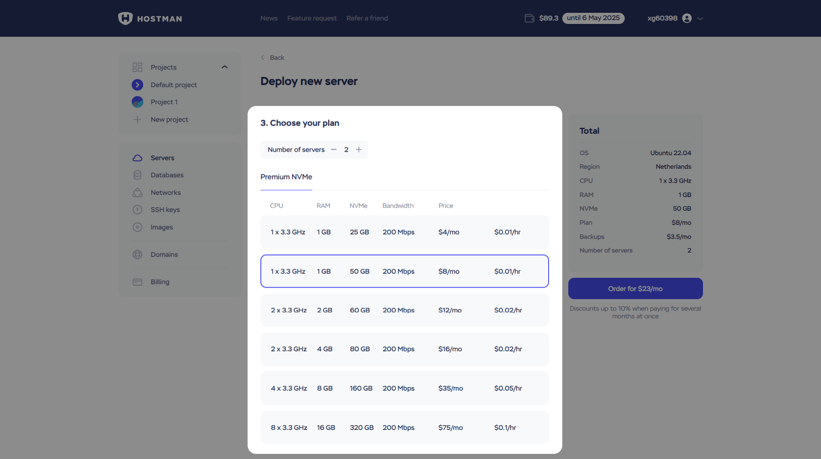The image size is (821, 459).
Task: Open Domains globe icon in sidebar
Action: [x=137, y=254]
